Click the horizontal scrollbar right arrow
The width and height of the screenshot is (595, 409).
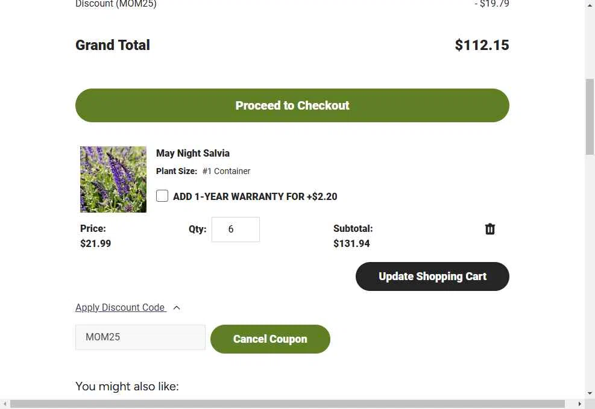[x=579, y=404]
